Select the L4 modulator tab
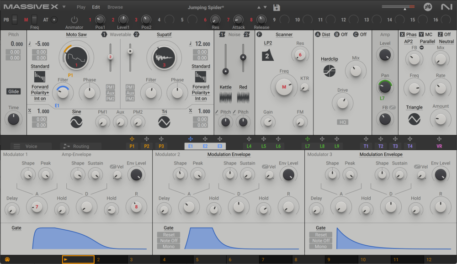 click(x=249, y=146)
